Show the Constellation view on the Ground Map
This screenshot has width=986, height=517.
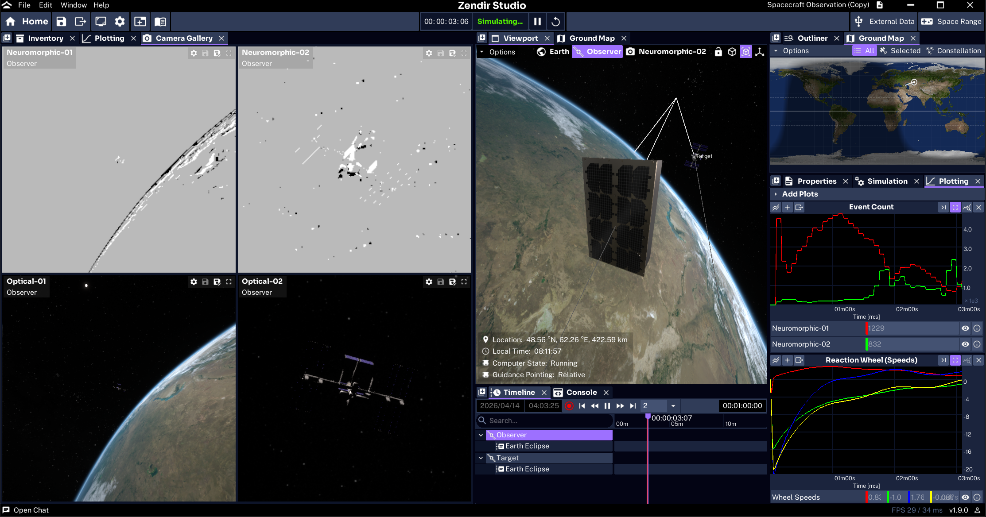click(x=954, y=51)
